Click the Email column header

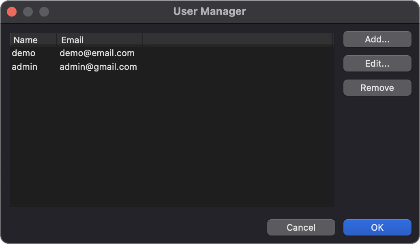click(x=100, y=40)
